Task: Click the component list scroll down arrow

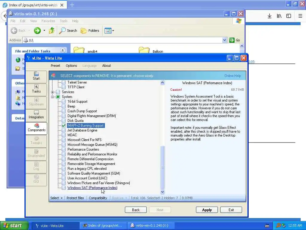Action: point(162,192)
